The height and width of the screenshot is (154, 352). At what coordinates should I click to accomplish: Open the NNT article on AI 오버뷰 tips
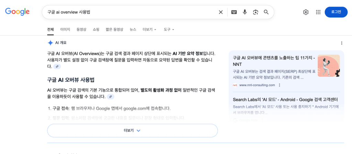274,61
